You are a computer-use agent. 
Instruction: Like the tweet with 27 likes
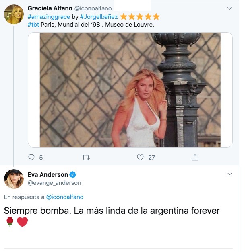pyautogui.click(x=140, y=158)
